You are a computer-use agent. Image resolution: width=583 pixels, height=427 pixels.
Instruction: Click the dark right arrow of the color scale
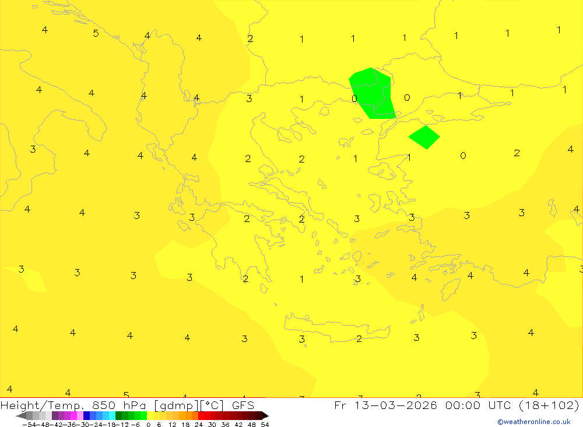(265, 416)
